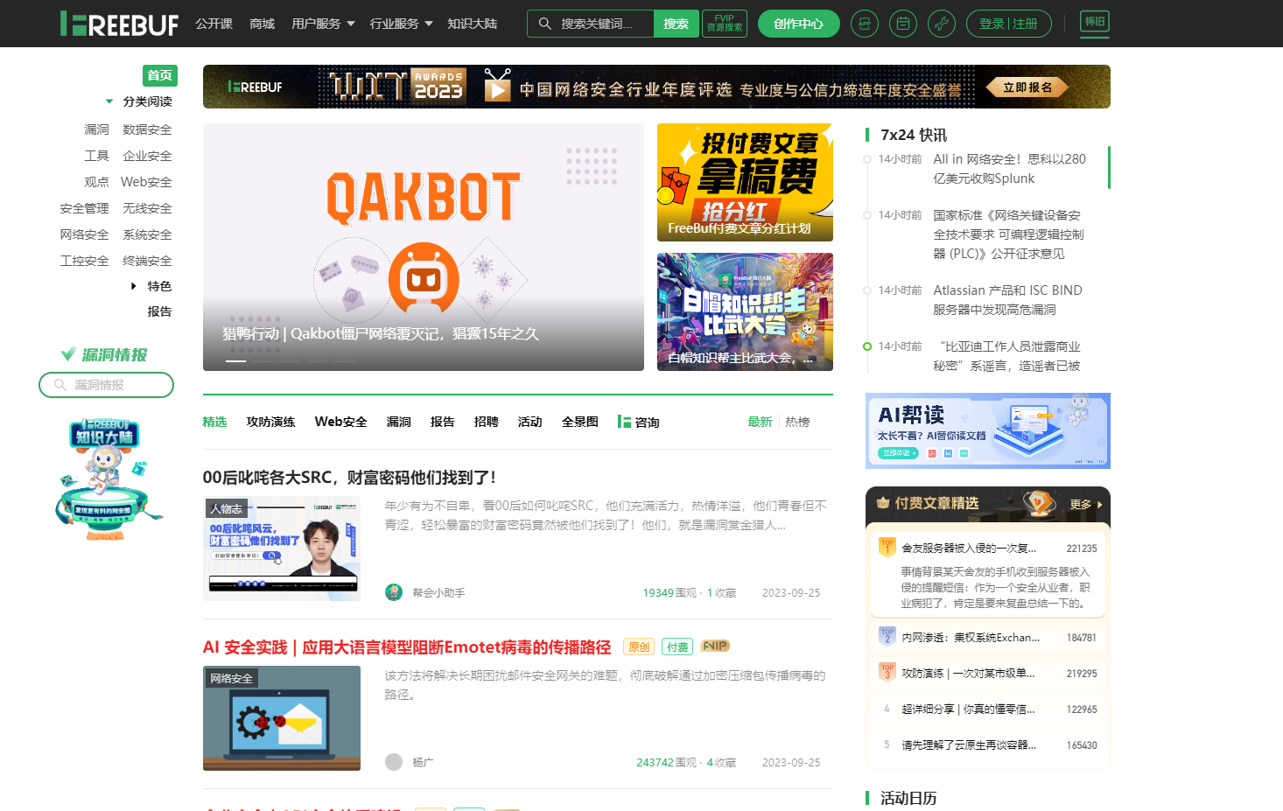The width and height of the screenshot is (1283, 811).
Task: Click the 7x24 快讯 green scrollbar
Action: pos(1109,167)
